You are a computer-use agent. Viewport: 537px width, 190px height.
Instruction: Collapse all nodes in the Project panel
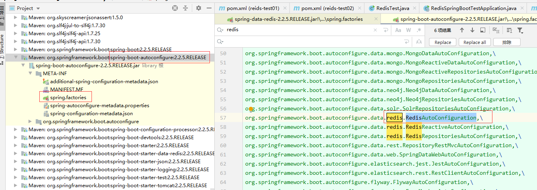click(185, 8)
